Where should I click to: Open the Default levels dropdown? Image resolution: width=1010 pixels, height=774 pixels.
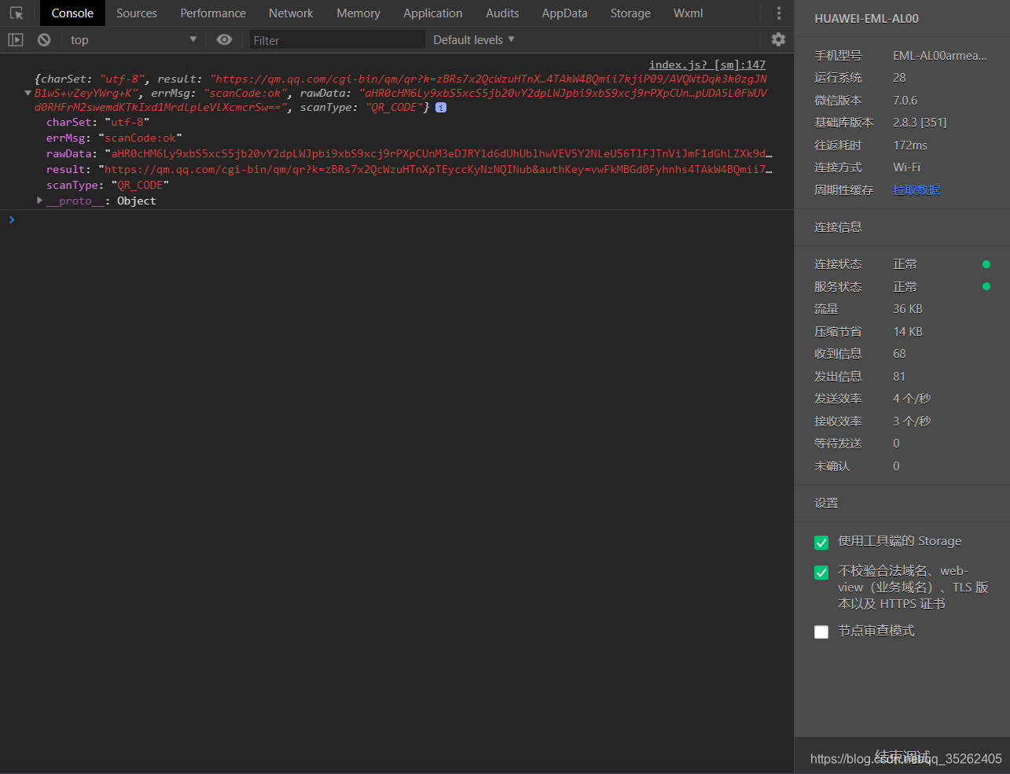point(474,39)
